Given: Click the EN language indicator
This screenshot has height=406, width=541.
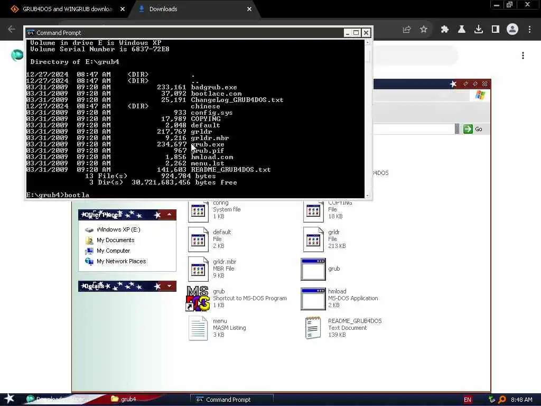Looking at the screenshot, I should (468, 400).
